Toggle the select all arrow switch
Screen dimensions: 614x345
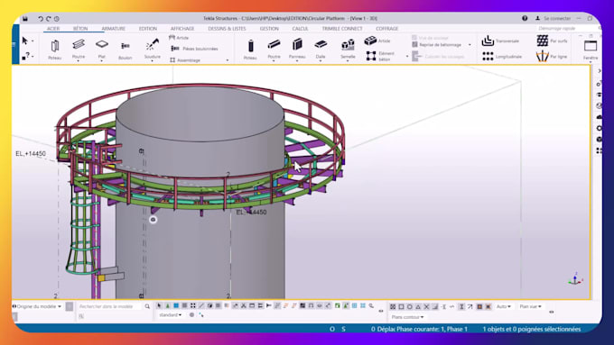click(x=159, y=305)
